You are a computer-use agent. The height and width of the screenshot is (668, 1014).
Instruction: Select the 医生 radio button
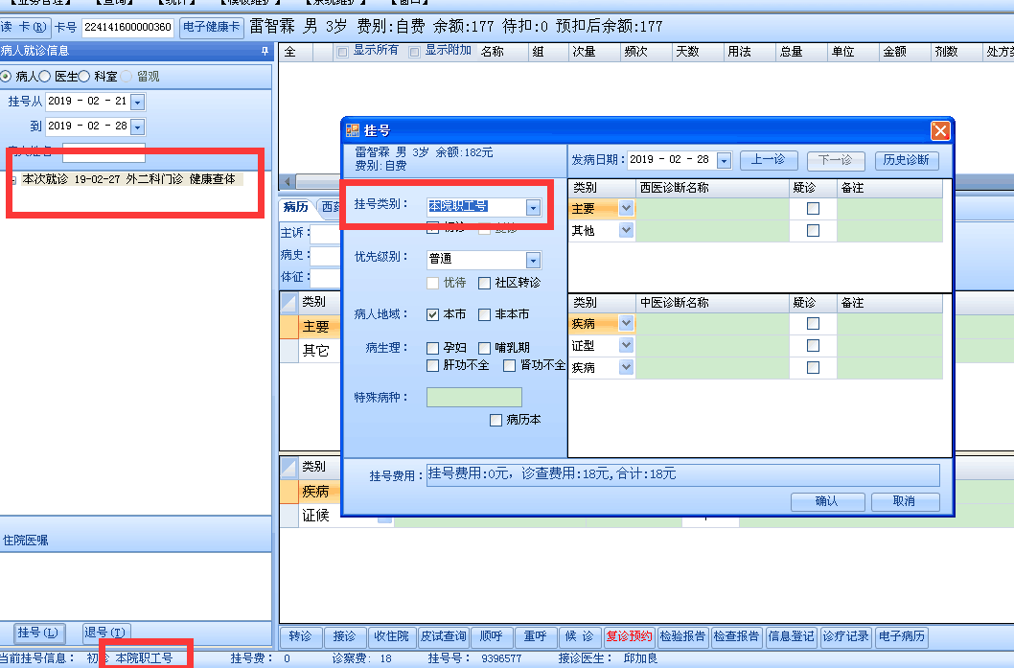(45, 77)
